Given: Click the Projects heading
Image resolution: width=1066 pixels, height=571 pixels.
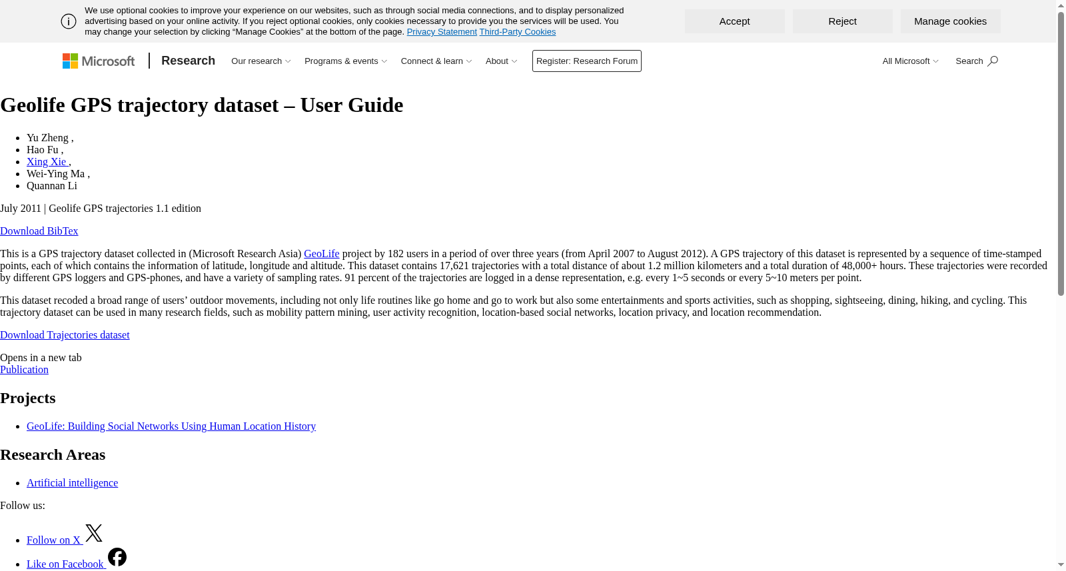Looking at the screenshot, I should coord(28,398).
